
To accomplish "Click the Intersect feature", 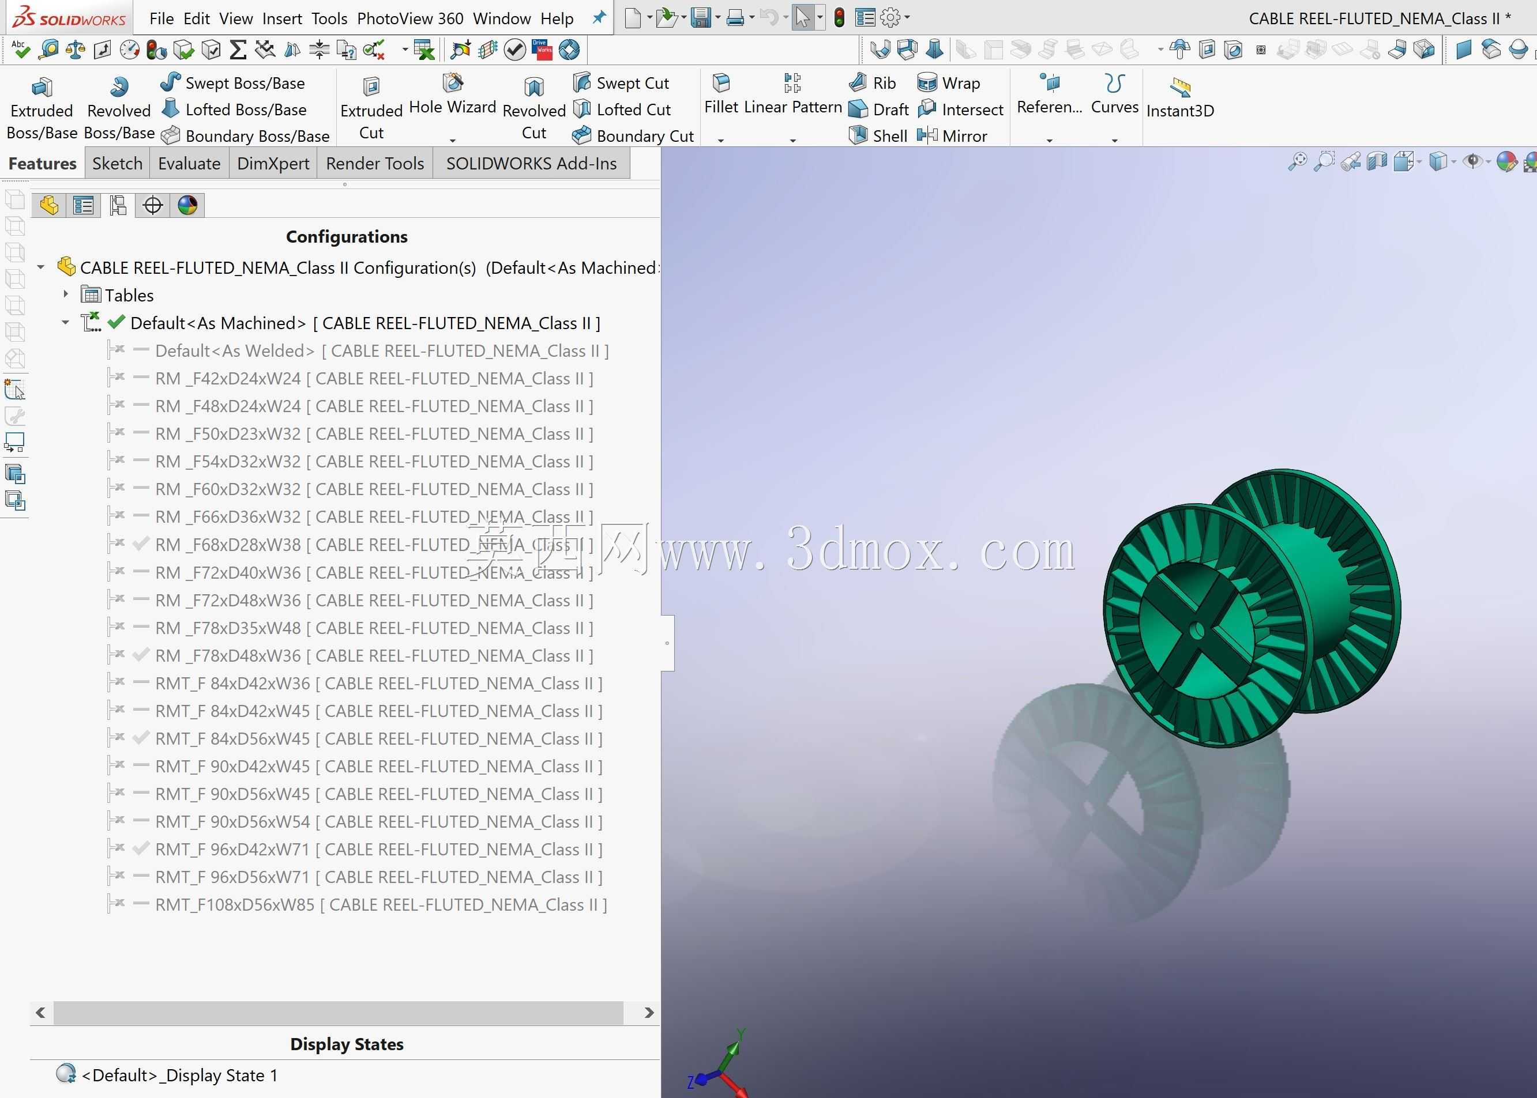I will (960, 110).
